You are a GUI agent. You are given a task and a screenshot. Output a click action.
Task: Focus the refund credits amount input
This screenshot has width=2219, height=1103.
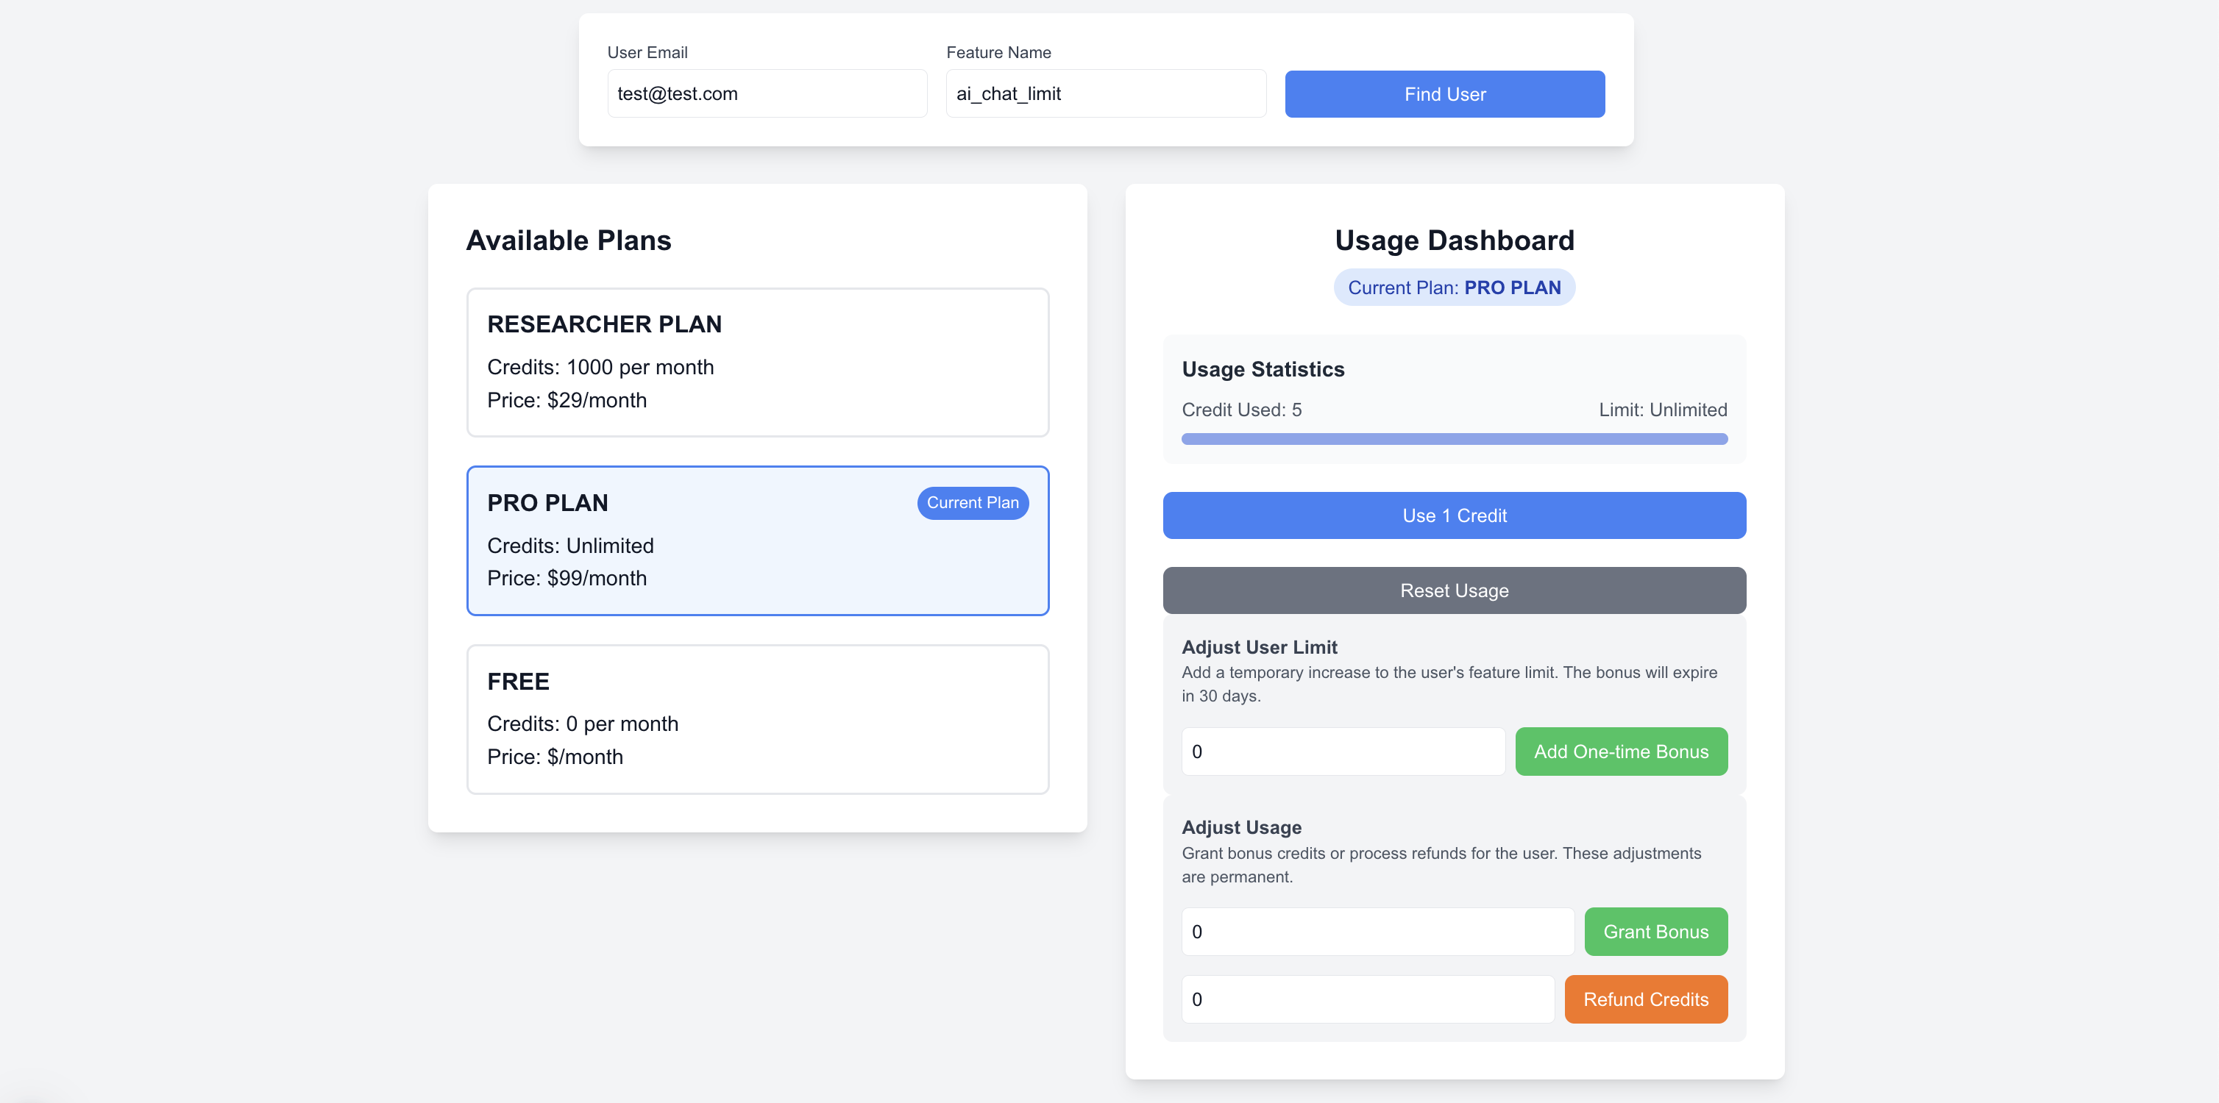coord(1367,999)
